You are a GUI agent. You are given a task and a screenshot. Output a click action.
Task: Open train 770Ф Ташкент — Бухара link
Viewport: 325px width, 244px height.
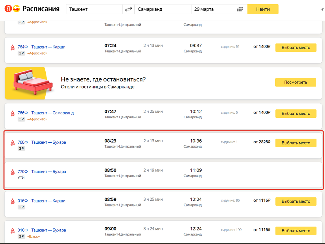point(48,172)
